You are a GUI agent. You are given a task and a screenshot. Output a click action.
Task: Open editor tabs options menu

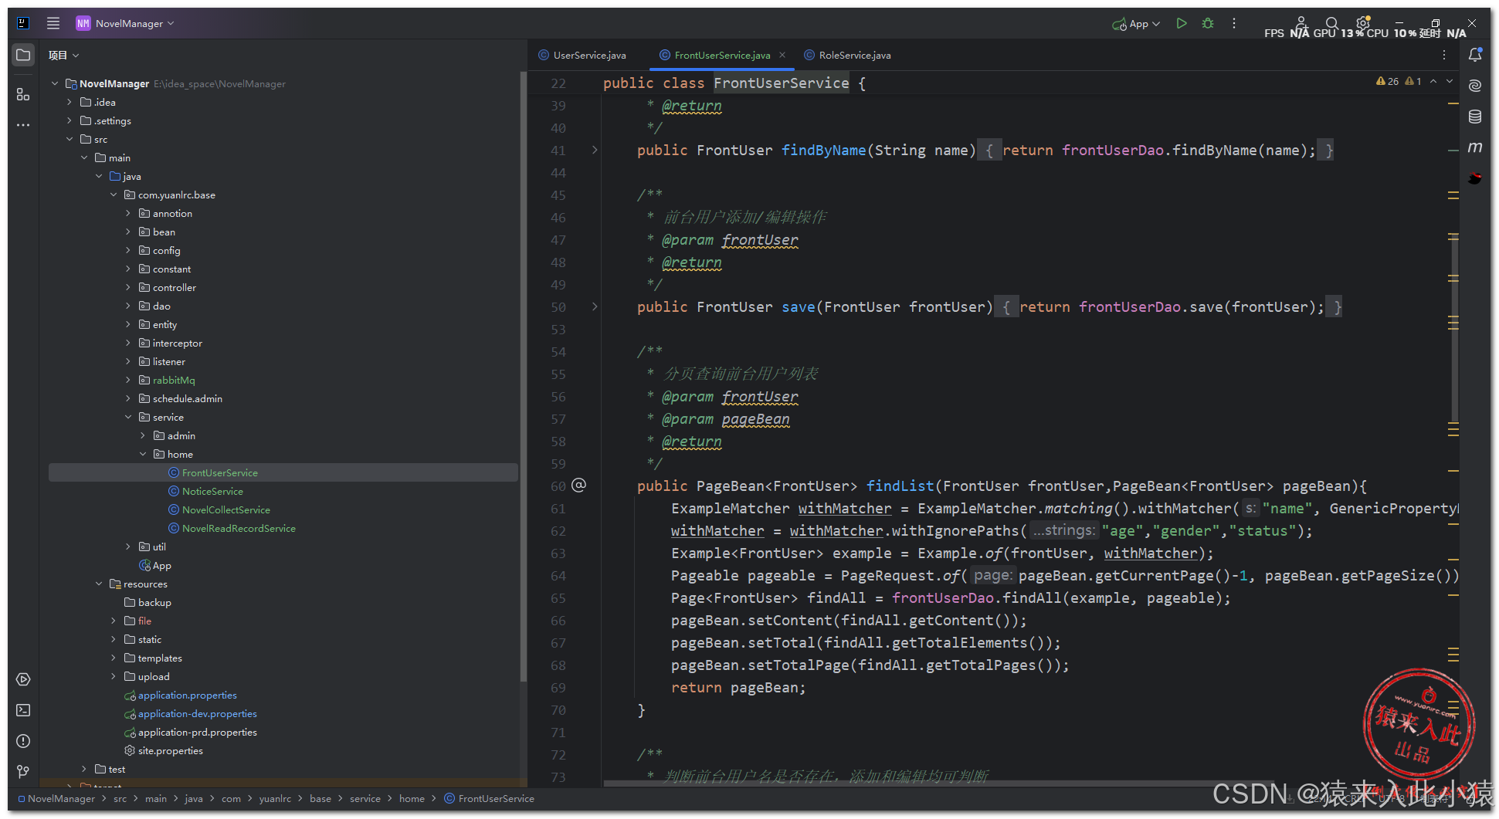coord(1444,55)
